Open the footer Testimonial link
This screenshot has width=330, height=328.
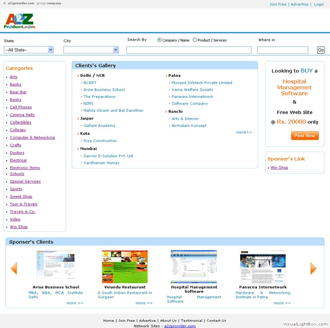point(191,321)
